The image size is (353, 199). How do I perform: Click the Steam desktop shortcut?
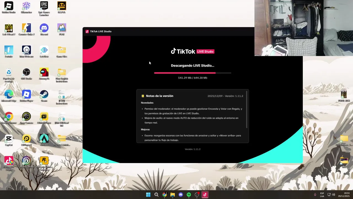pyautogui.click(x=44, y=96)
